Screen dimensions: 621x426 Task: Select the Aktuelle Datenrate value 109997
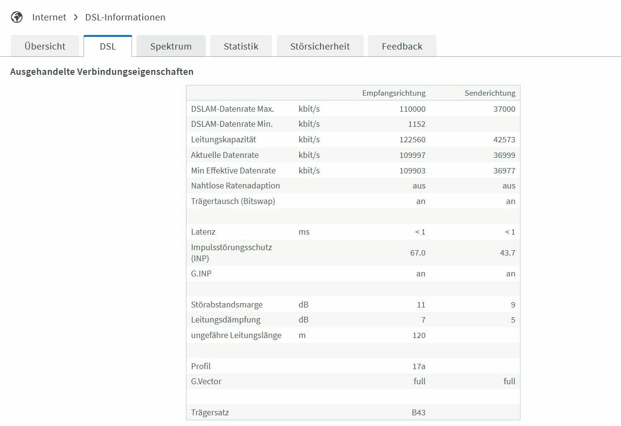[x=412, y=155]
